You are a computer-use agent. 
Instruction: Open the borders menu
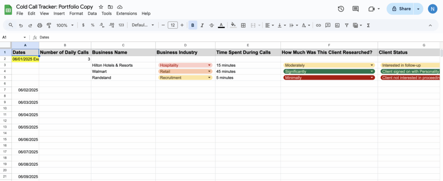coord(243,25)
